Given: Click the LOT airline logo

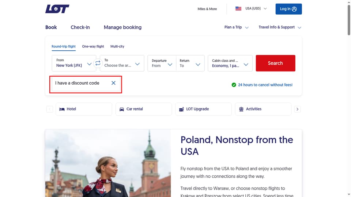Looking at the screenshot, I should 57,9.
